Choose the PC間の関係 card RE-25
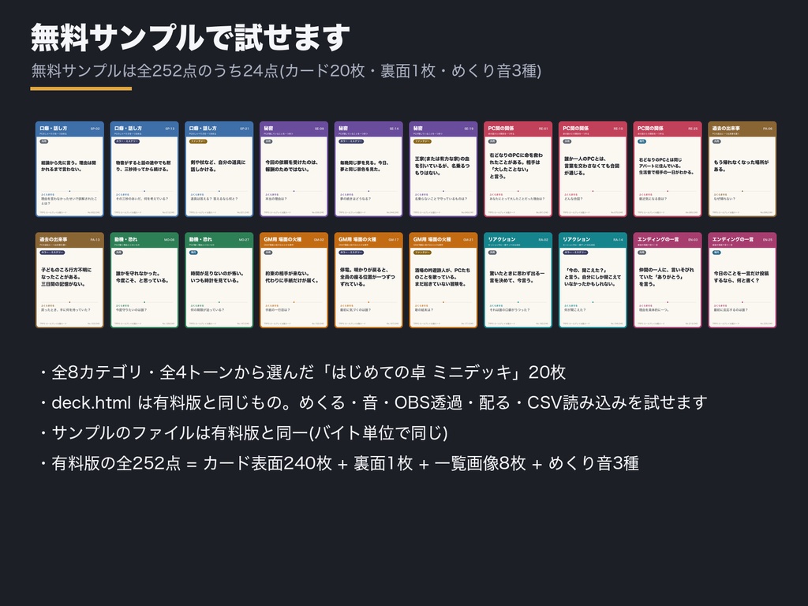Screen dimensions: 808x606 pos(668,169)
